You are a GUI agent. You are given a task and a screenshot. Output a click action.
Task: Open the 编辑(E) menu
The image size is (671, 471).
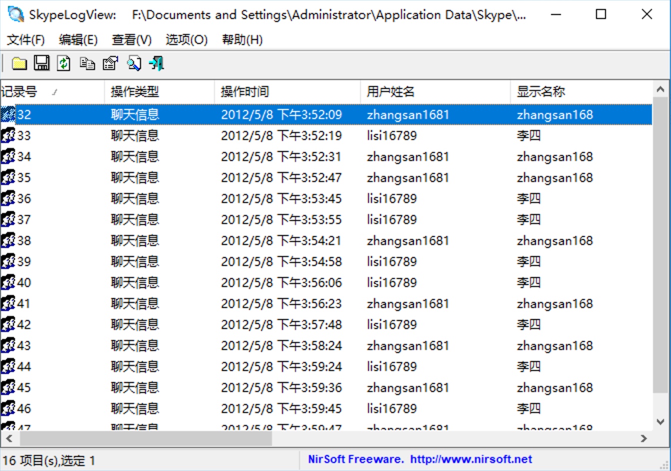[x=77, y=39]
